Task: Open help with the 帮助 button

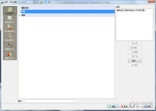Action: [148, 106]
